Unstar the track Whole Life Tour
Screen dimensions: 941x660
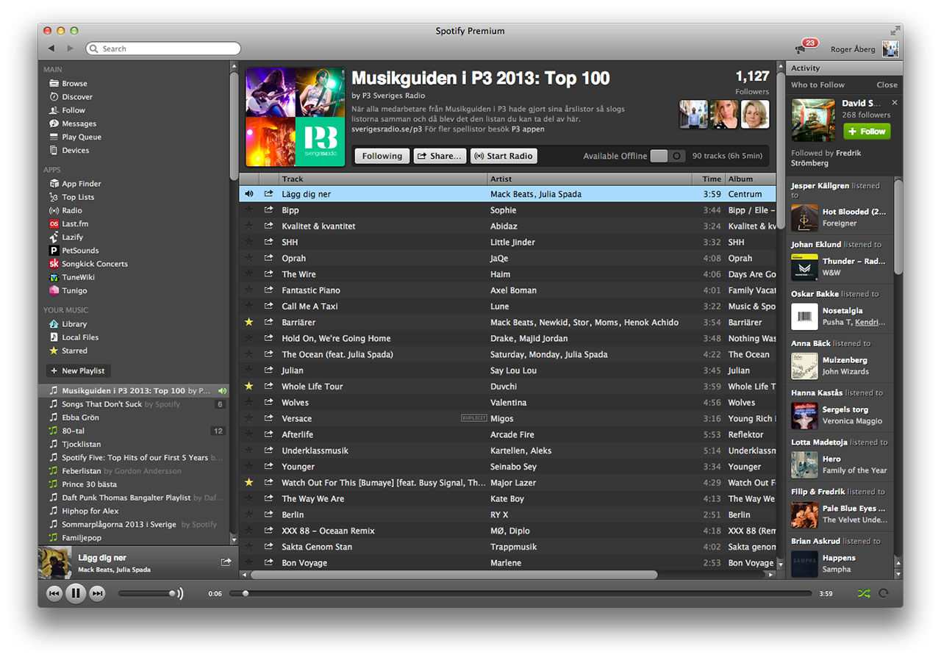248,387
